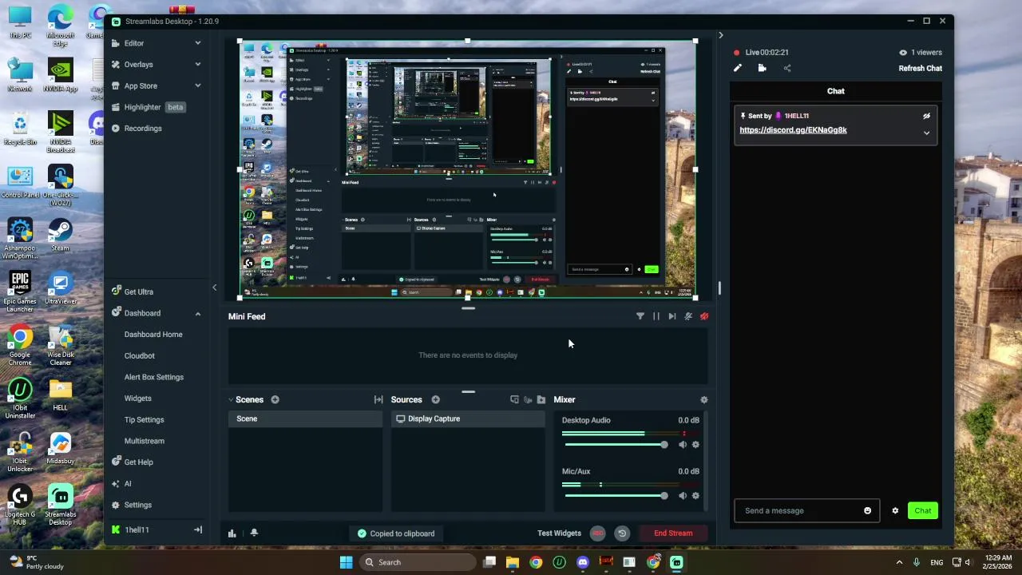Open the discord.gg link in chat
The height and width of the screenshot is (575, 1022).
[x=793, y=130]
